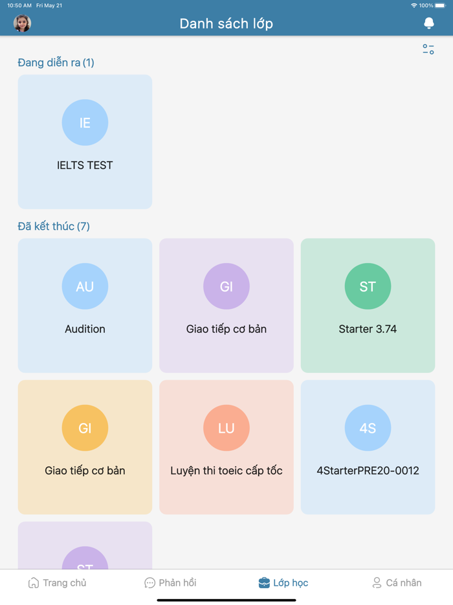Open the Cá nhân tab
Screen dimensions: 453x605
tap(397, 583)
